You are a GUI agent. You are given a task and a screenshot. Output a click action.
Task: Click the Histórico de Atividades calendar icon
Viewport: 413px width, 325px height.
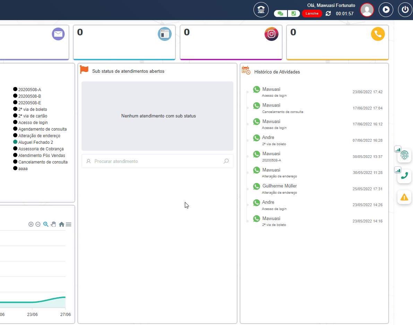click(x=246, y=71)
